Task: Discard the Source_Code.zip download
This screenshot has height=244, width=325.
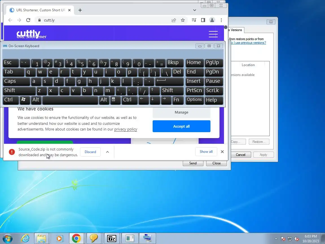Action: 90,152
